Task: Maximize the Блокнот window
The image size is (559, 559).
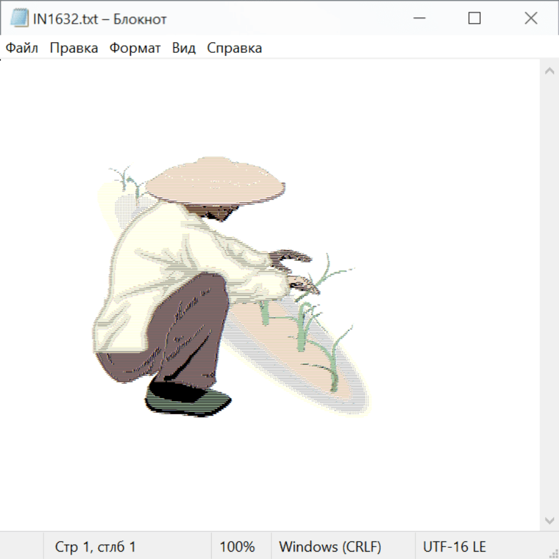Action: tap(475, 19)
